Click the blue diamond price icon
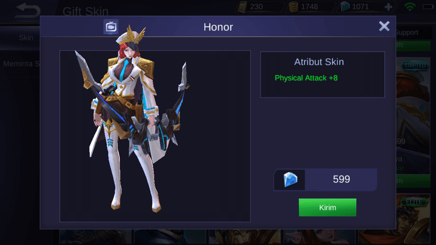This screenshot has height=245, width=436. coord(290,180)
